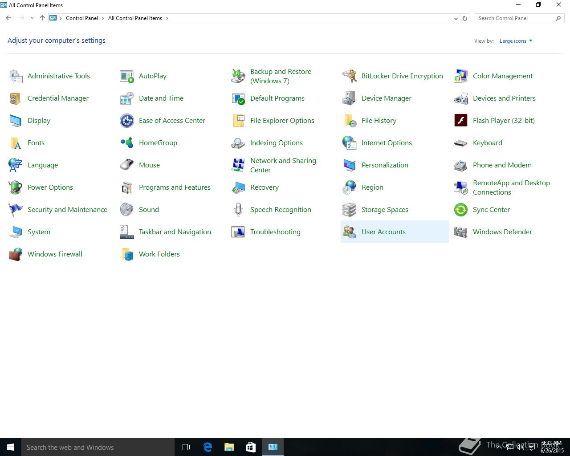Viewport: 570px width, 456px height.
Task: Open the File History icon
Action: (350, 121)
